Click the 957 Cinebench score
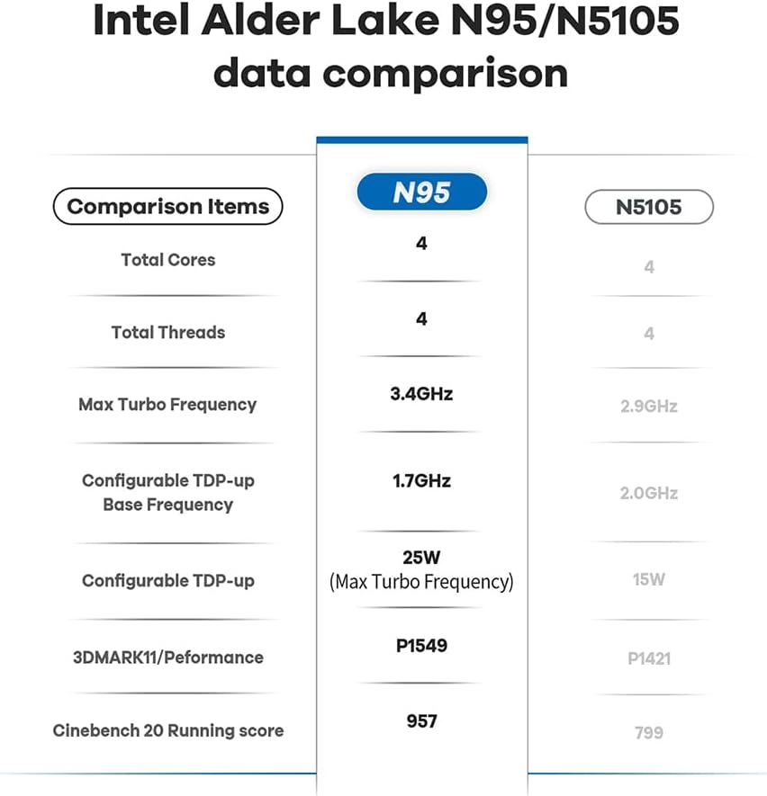The width and height of the screenshot is (767, 796). [421, 720]
